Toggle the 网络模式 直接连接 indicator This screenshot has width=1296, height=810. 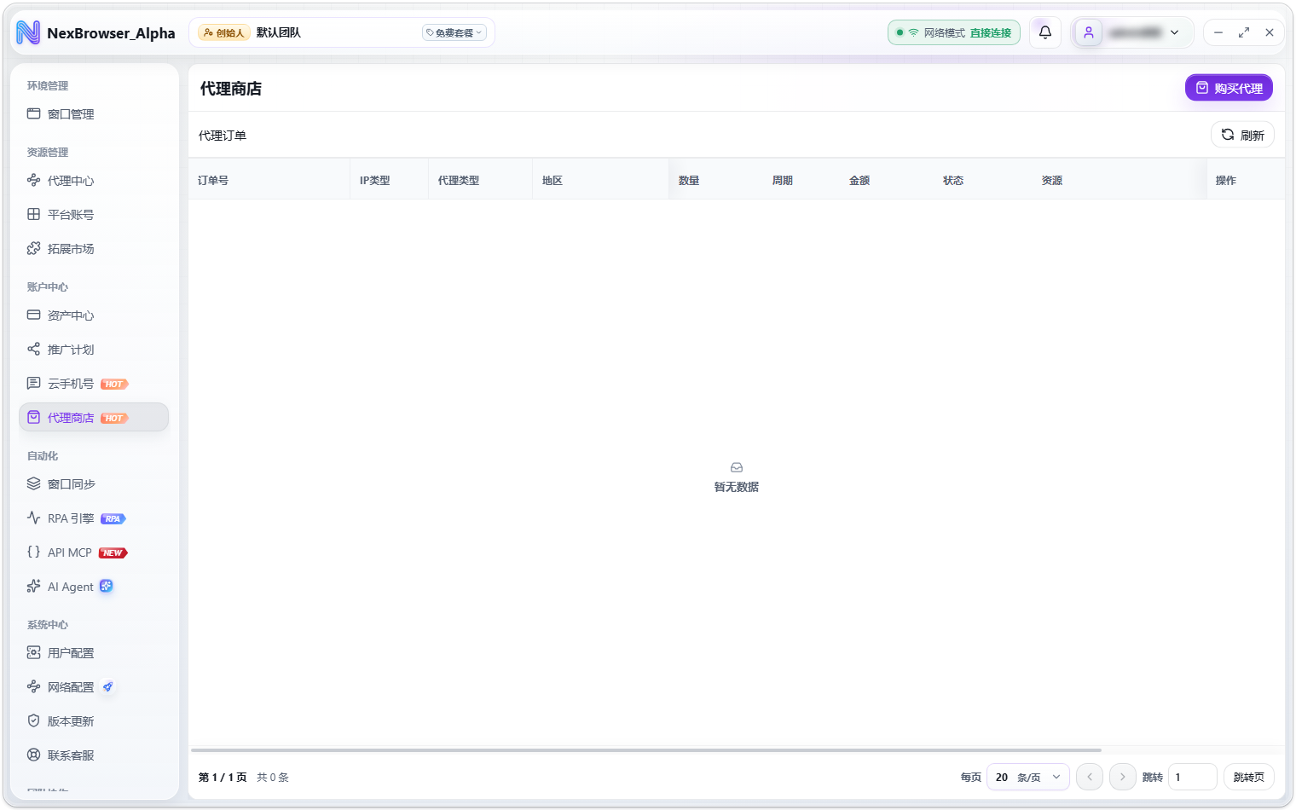coord(954,32)
